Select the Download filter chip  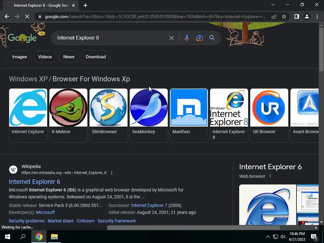tap(96, 57)
